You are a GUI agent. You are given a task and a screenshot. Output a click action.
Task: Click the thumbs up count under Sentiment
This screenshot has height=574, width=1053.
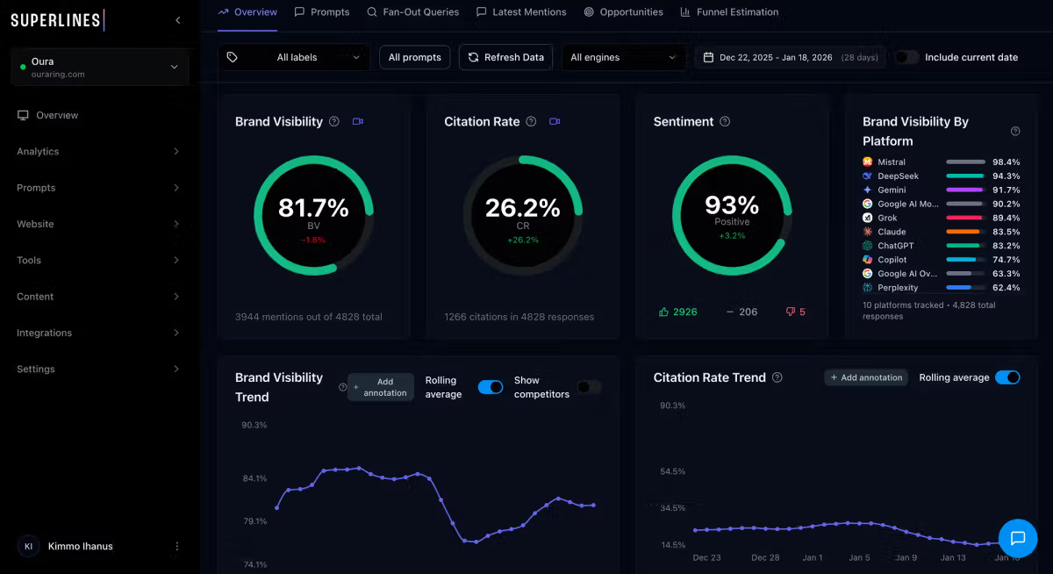click(677, 312)
